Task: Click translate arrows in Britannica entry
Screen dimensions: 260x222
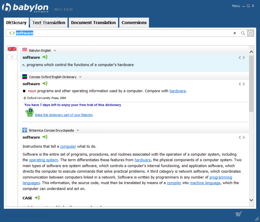Action: [x=242, y=137]
